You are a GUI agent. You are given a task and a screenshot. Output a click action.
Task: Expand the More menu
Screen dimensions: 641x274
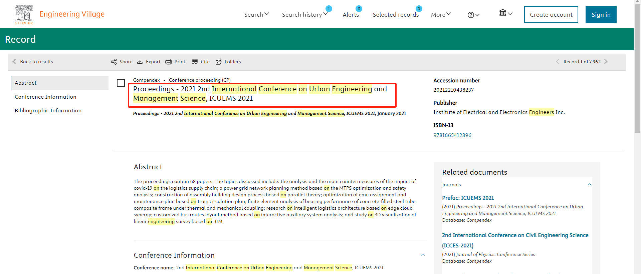tap(441, 14)
